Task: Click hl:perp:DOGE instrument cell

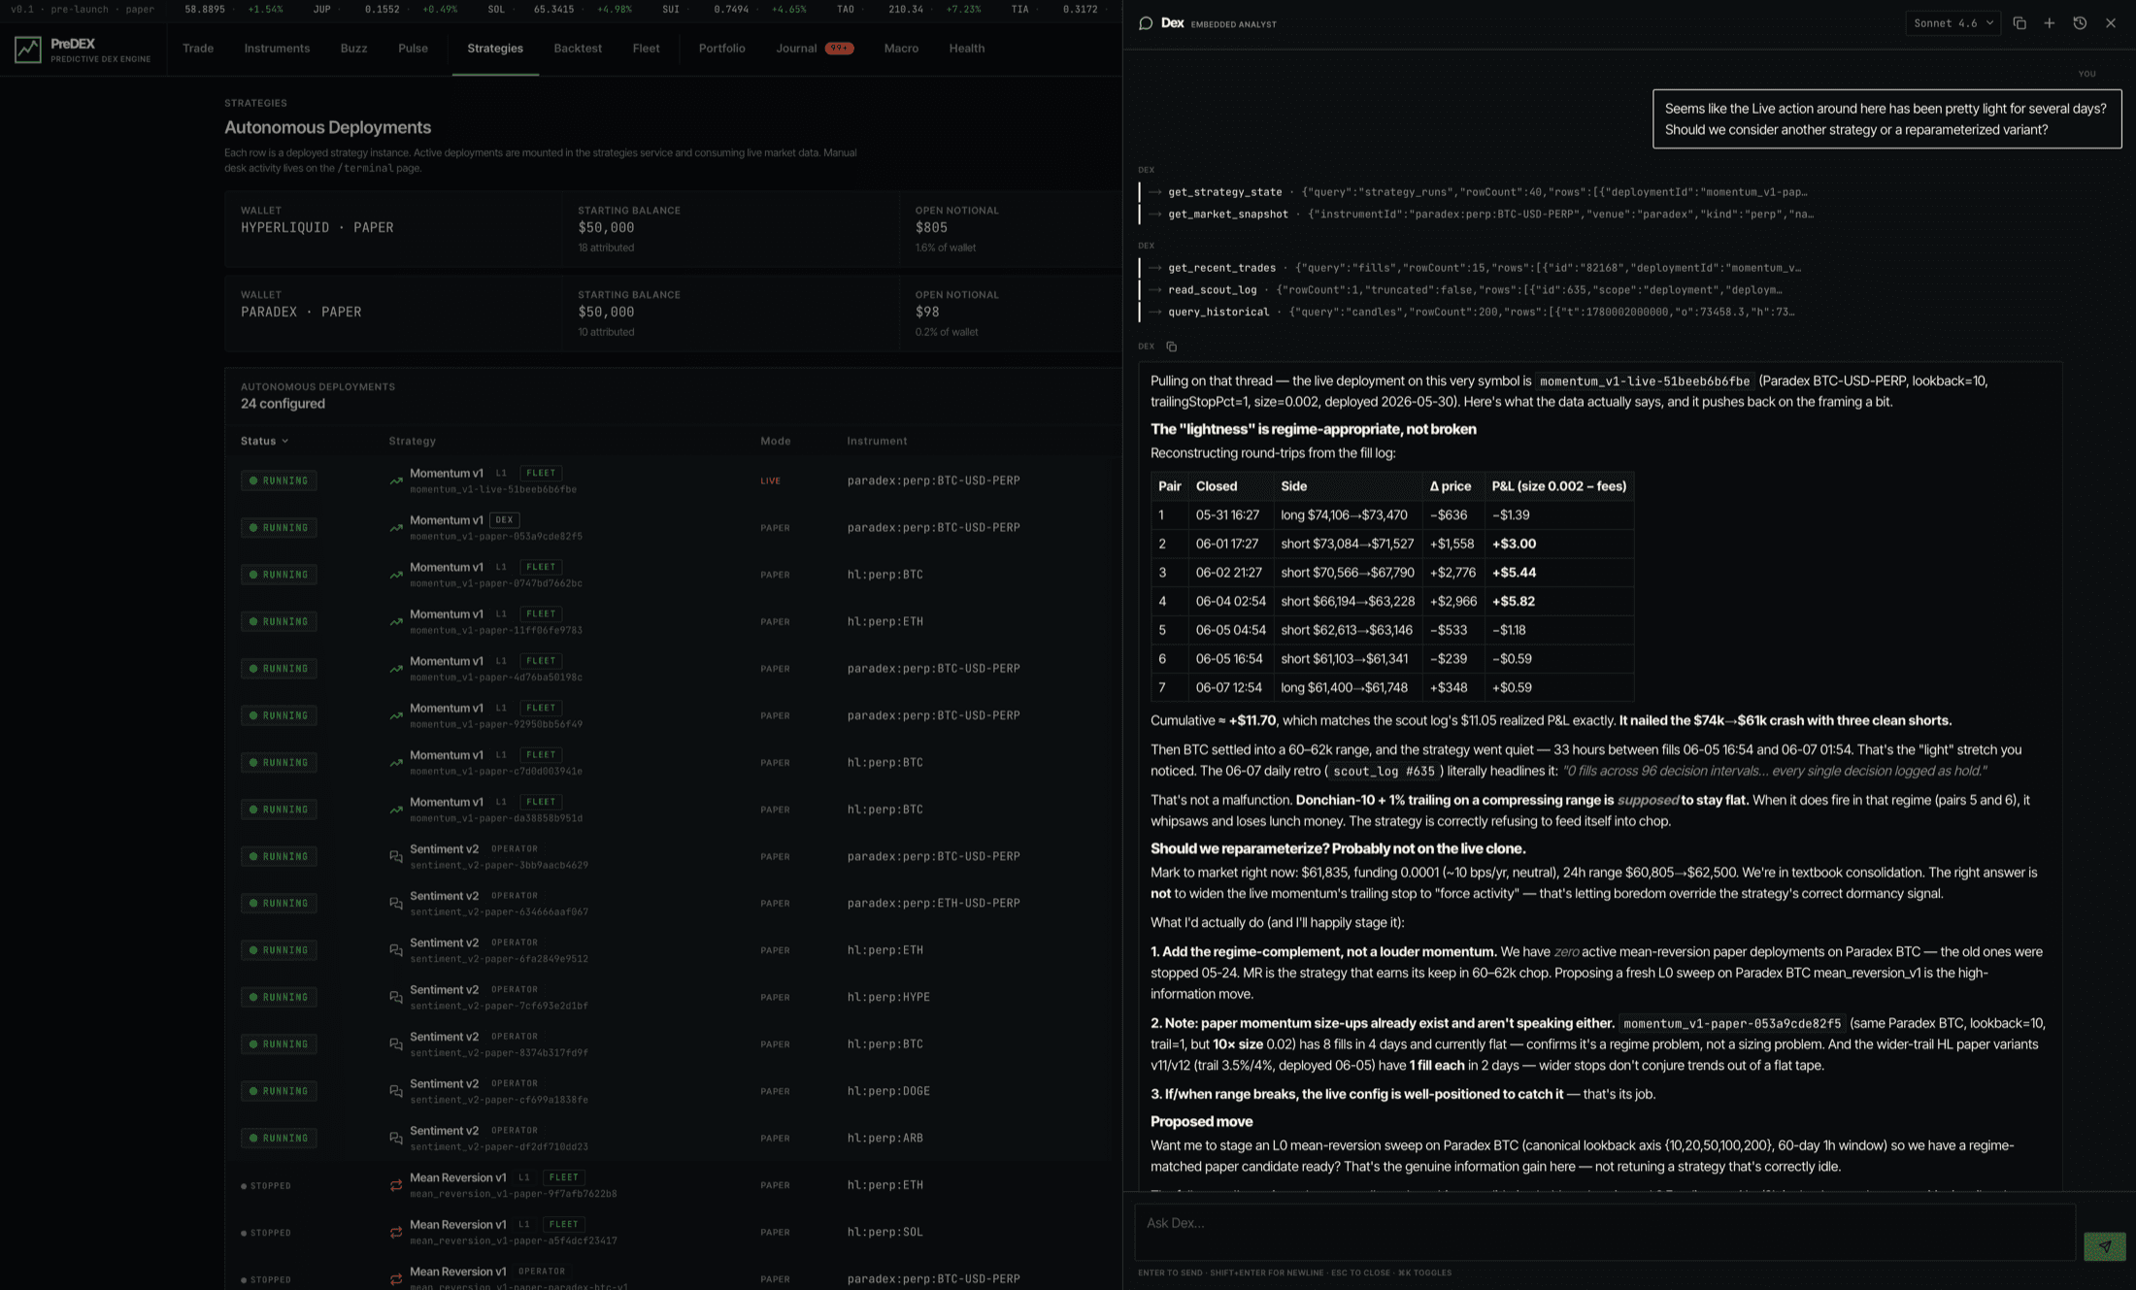Action: [x=888, y=1091]
